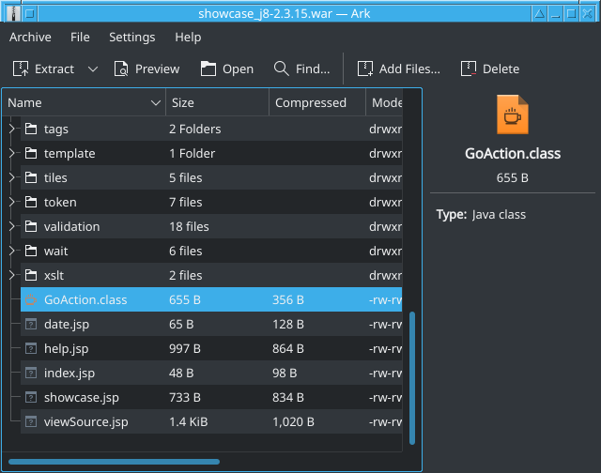Click the Delete toolbar icon
Image resolution: width=601 pixels, height=473 pixels.
click(x=468, y=69)
